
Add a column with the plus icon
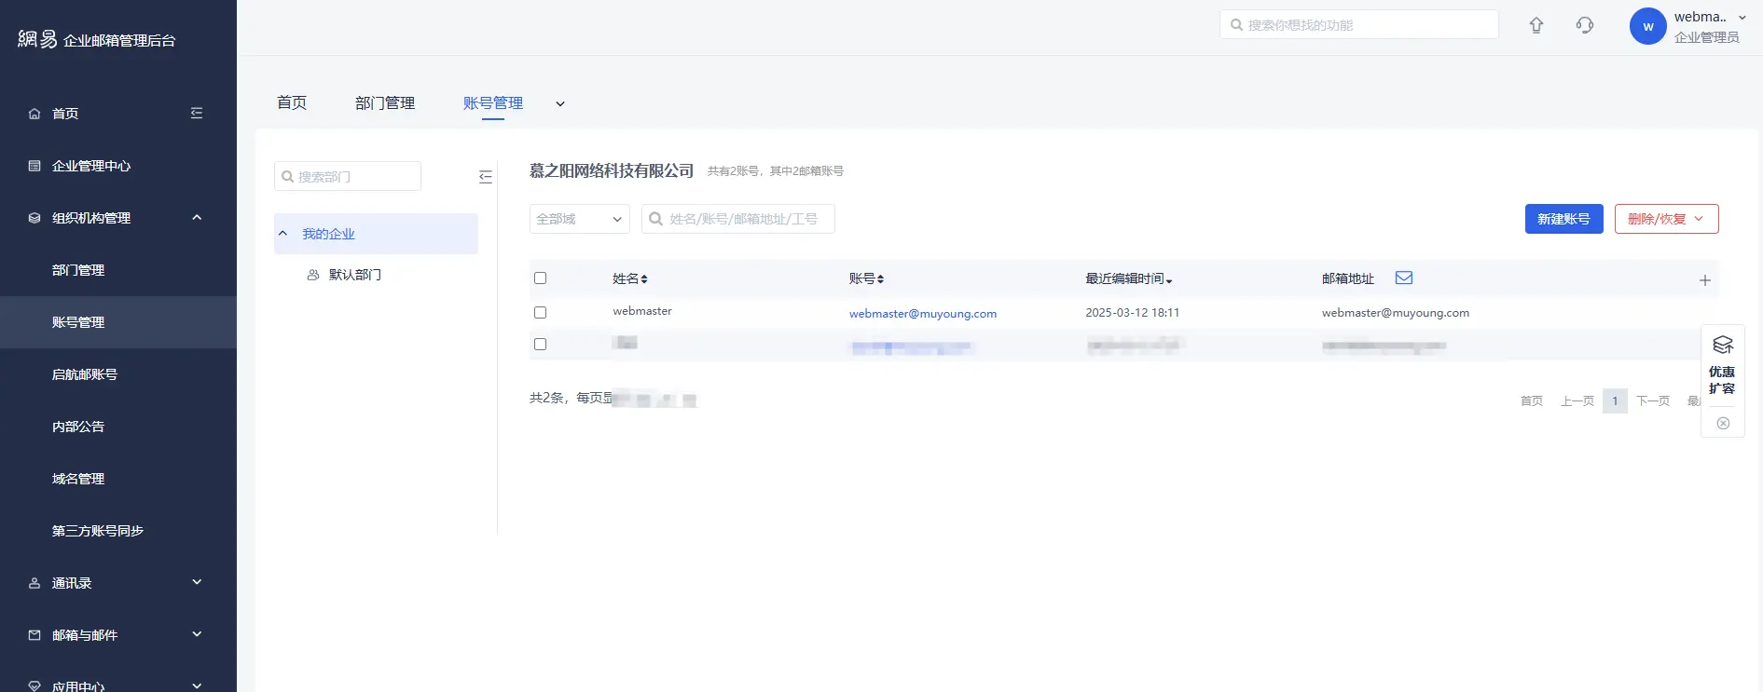tap(1704, 280)
